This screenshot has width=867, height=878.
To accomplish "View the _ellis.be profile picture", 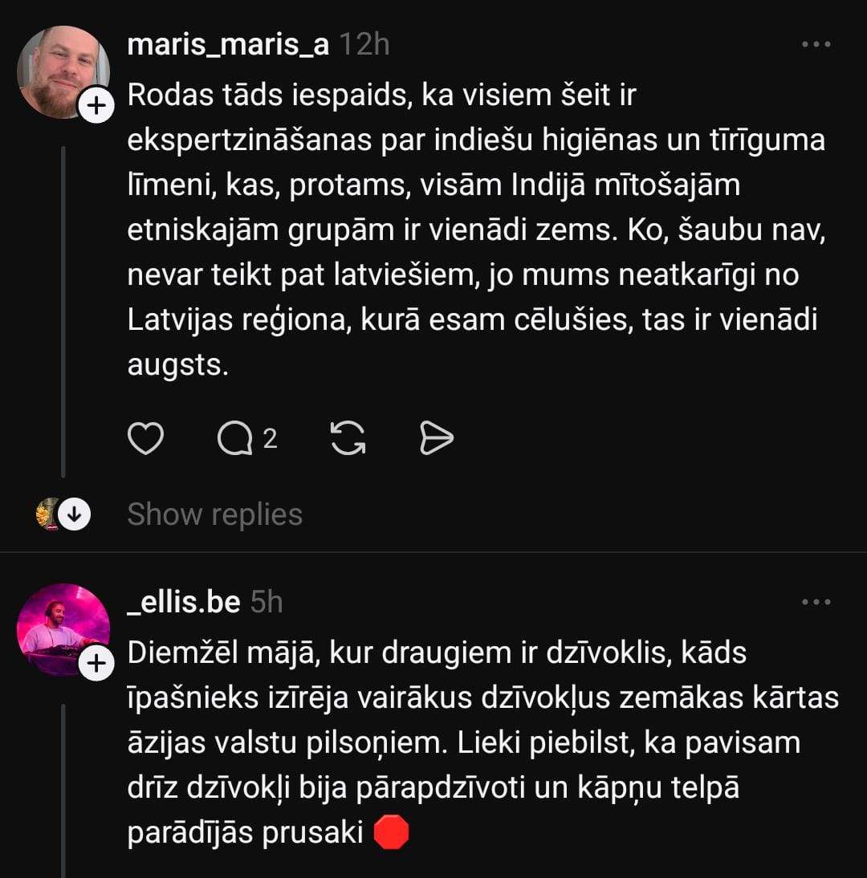I will tap(62, 628).
